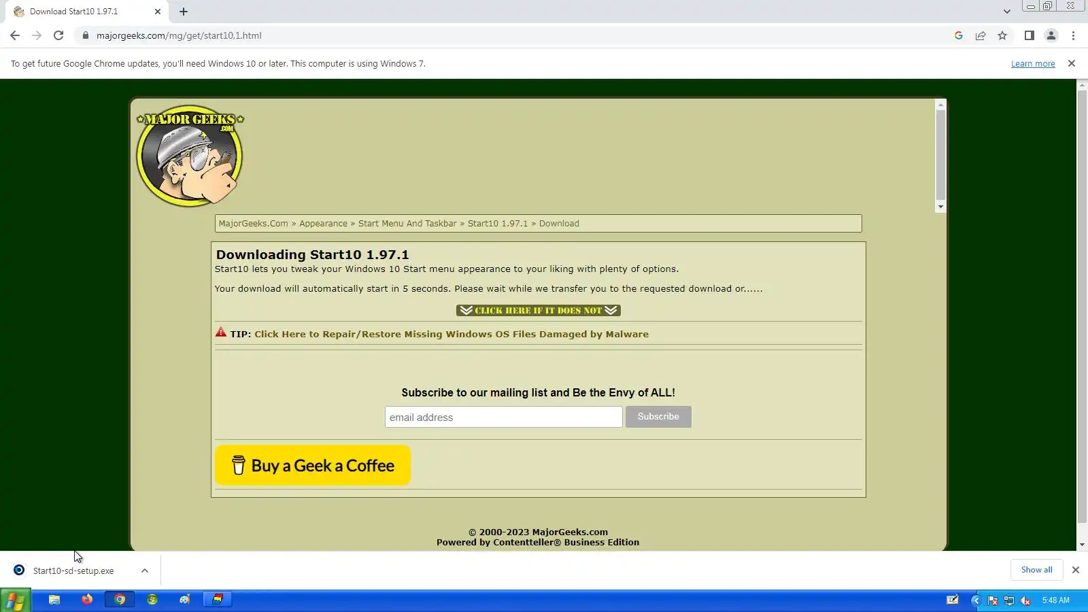The width and height of the screenshot is (1088, 612).
Task: Go forward with the browser arrow
Action: [37, 35]
